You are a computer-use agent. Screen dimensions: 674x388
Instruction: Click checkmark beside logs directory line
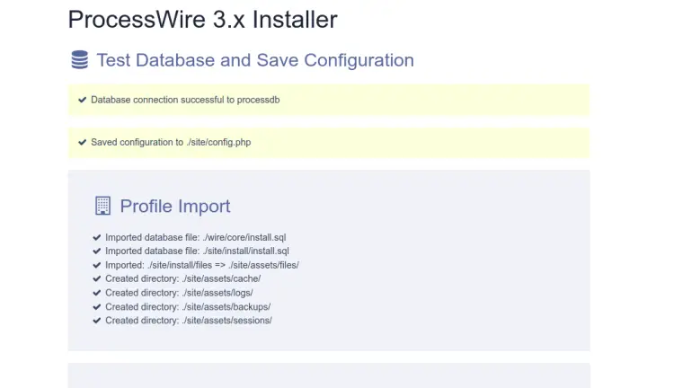click(x=97, y=293)
